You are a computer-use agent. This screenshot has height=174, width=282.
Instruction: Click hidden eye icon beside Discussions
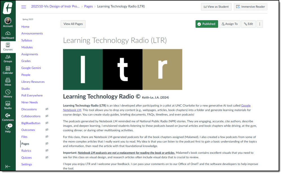tap(47, 109)
